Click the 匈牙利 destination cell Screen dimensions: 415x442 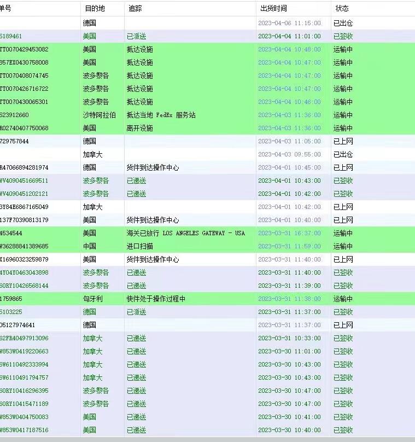92,299
